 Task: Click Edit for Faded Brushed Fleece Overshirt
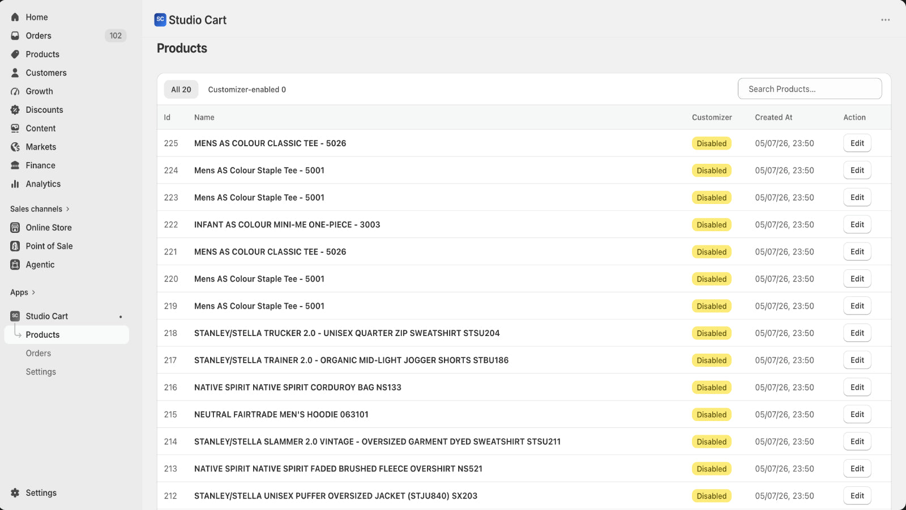tap(857, 469)
